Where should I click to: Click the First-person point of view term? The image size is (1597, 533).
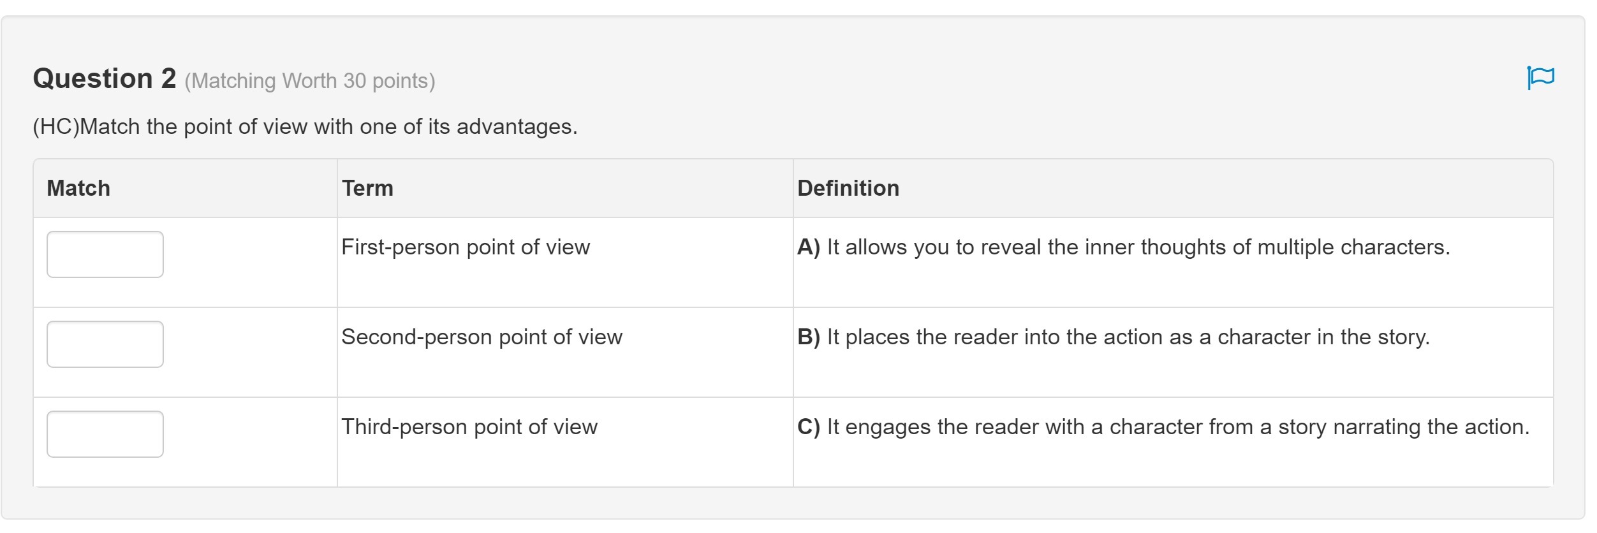click(x=466, y=247)
